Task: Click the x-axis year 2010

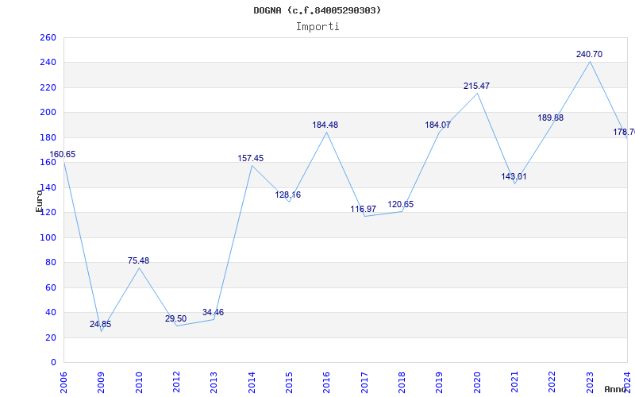Action: (x=139, y=383)
